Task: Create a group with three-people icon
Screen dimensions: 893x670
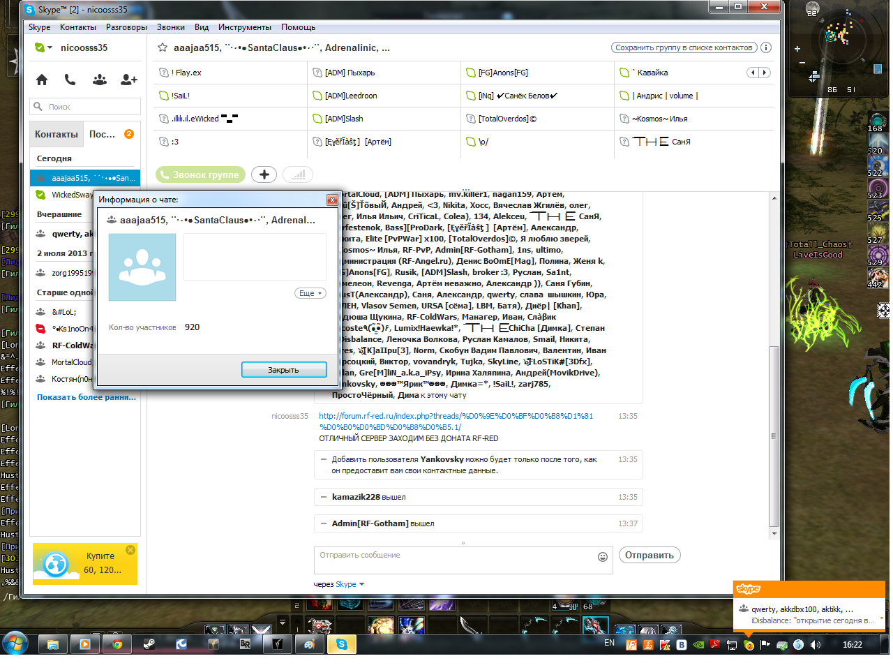Action: (x=100, y=80)
